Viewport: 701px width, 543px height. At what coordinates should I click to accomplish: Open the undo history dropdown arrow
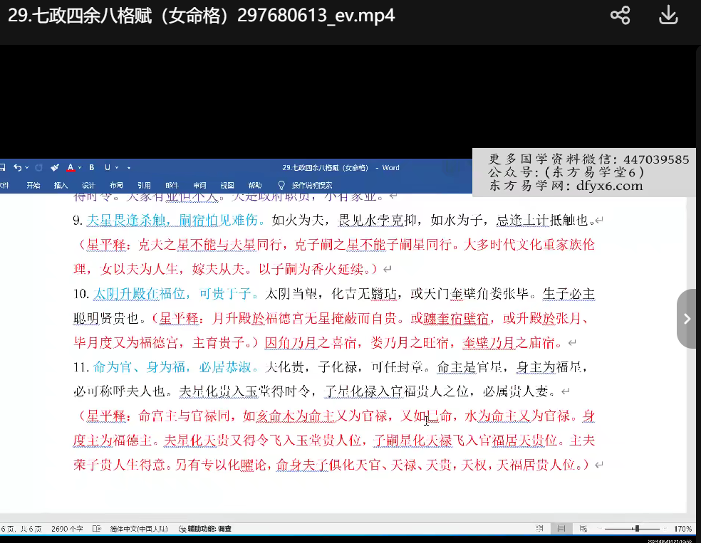26,169
